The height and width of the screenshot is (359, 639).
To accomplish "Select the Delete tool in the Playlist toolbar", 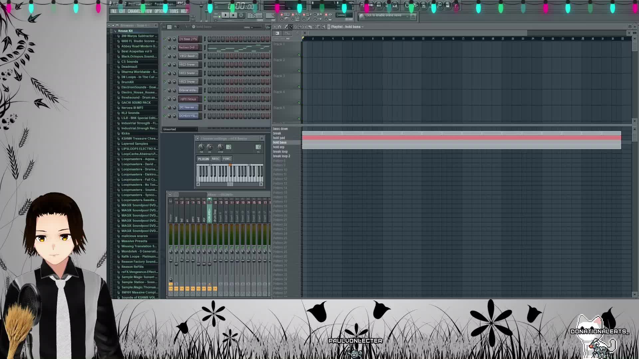I will tap(296, 27).
